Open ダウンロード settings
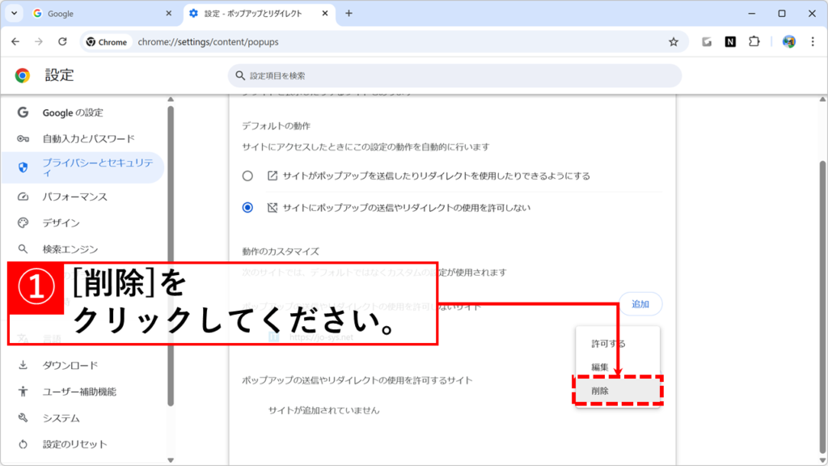Viewport: 828px width, 466px height. click(x=70, y=365)
